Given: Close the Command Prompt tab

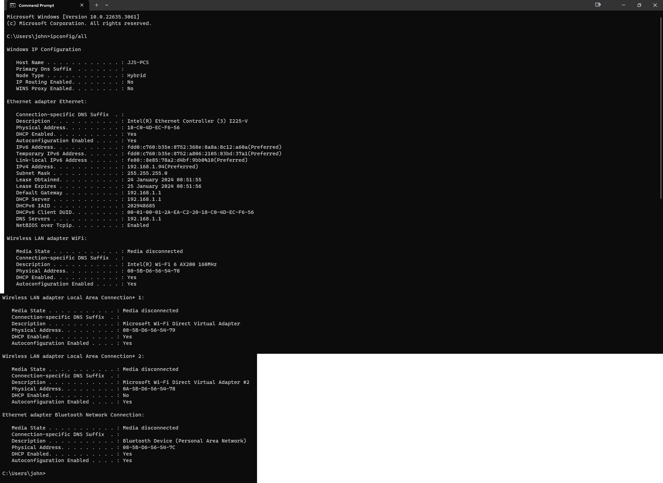Looking at the screenshot, I should pyautogui.click(x=82, y=5).
